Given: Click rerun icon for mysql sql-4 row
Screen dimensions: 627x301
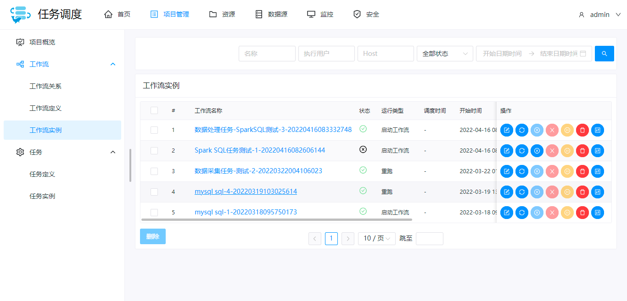Looking at the screenshot, I should coord(521,192).
